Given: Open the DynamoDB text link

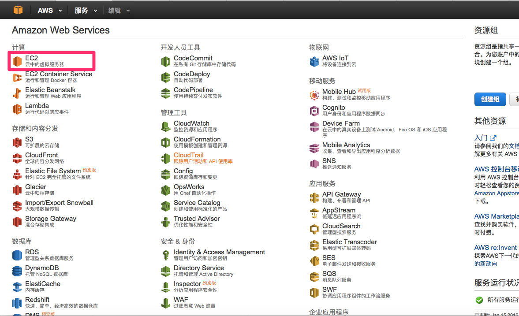Looking at the screenshot, I should pos(42,268).
